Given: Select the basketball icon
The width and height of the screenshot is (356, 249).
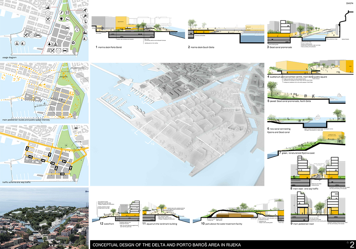Looking at the screenshot, I should [85, 27].
